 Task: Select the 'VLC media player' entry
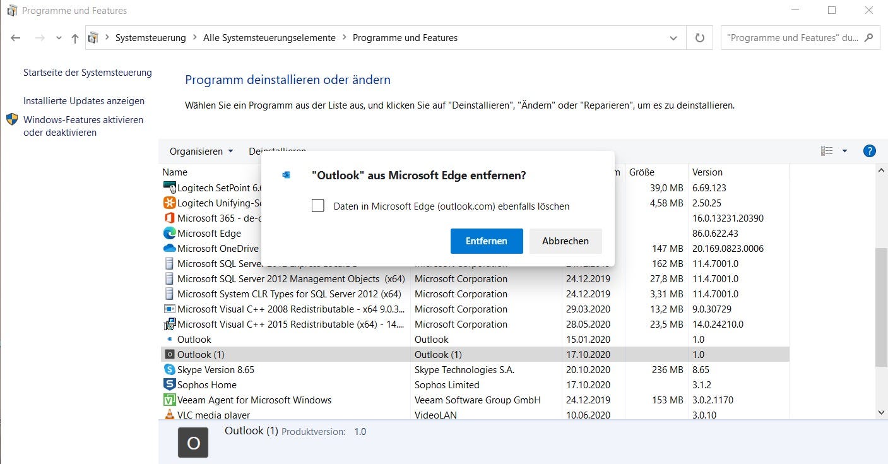point(214,415)
